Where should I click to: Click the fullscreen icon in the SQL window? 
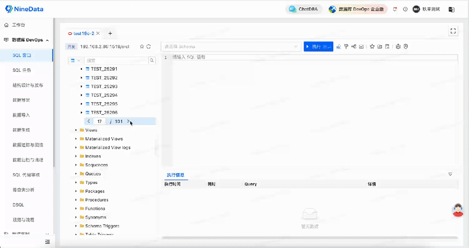[x=453, y=31]
